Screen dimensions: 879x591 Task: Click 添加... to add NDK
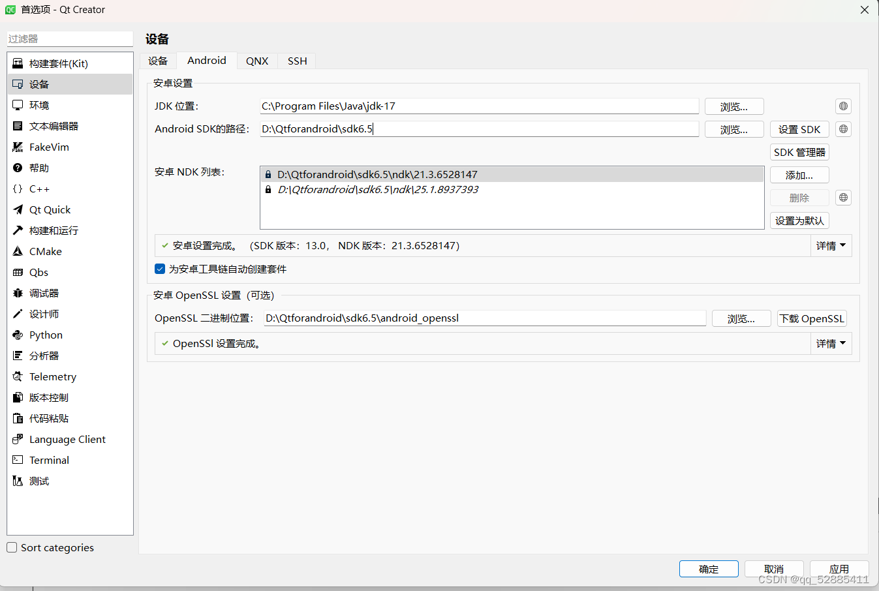[799, 175]
